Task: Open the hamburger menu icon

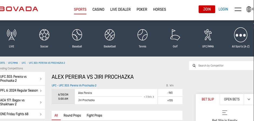Action: pyautogui.click(x=238, y=9)
